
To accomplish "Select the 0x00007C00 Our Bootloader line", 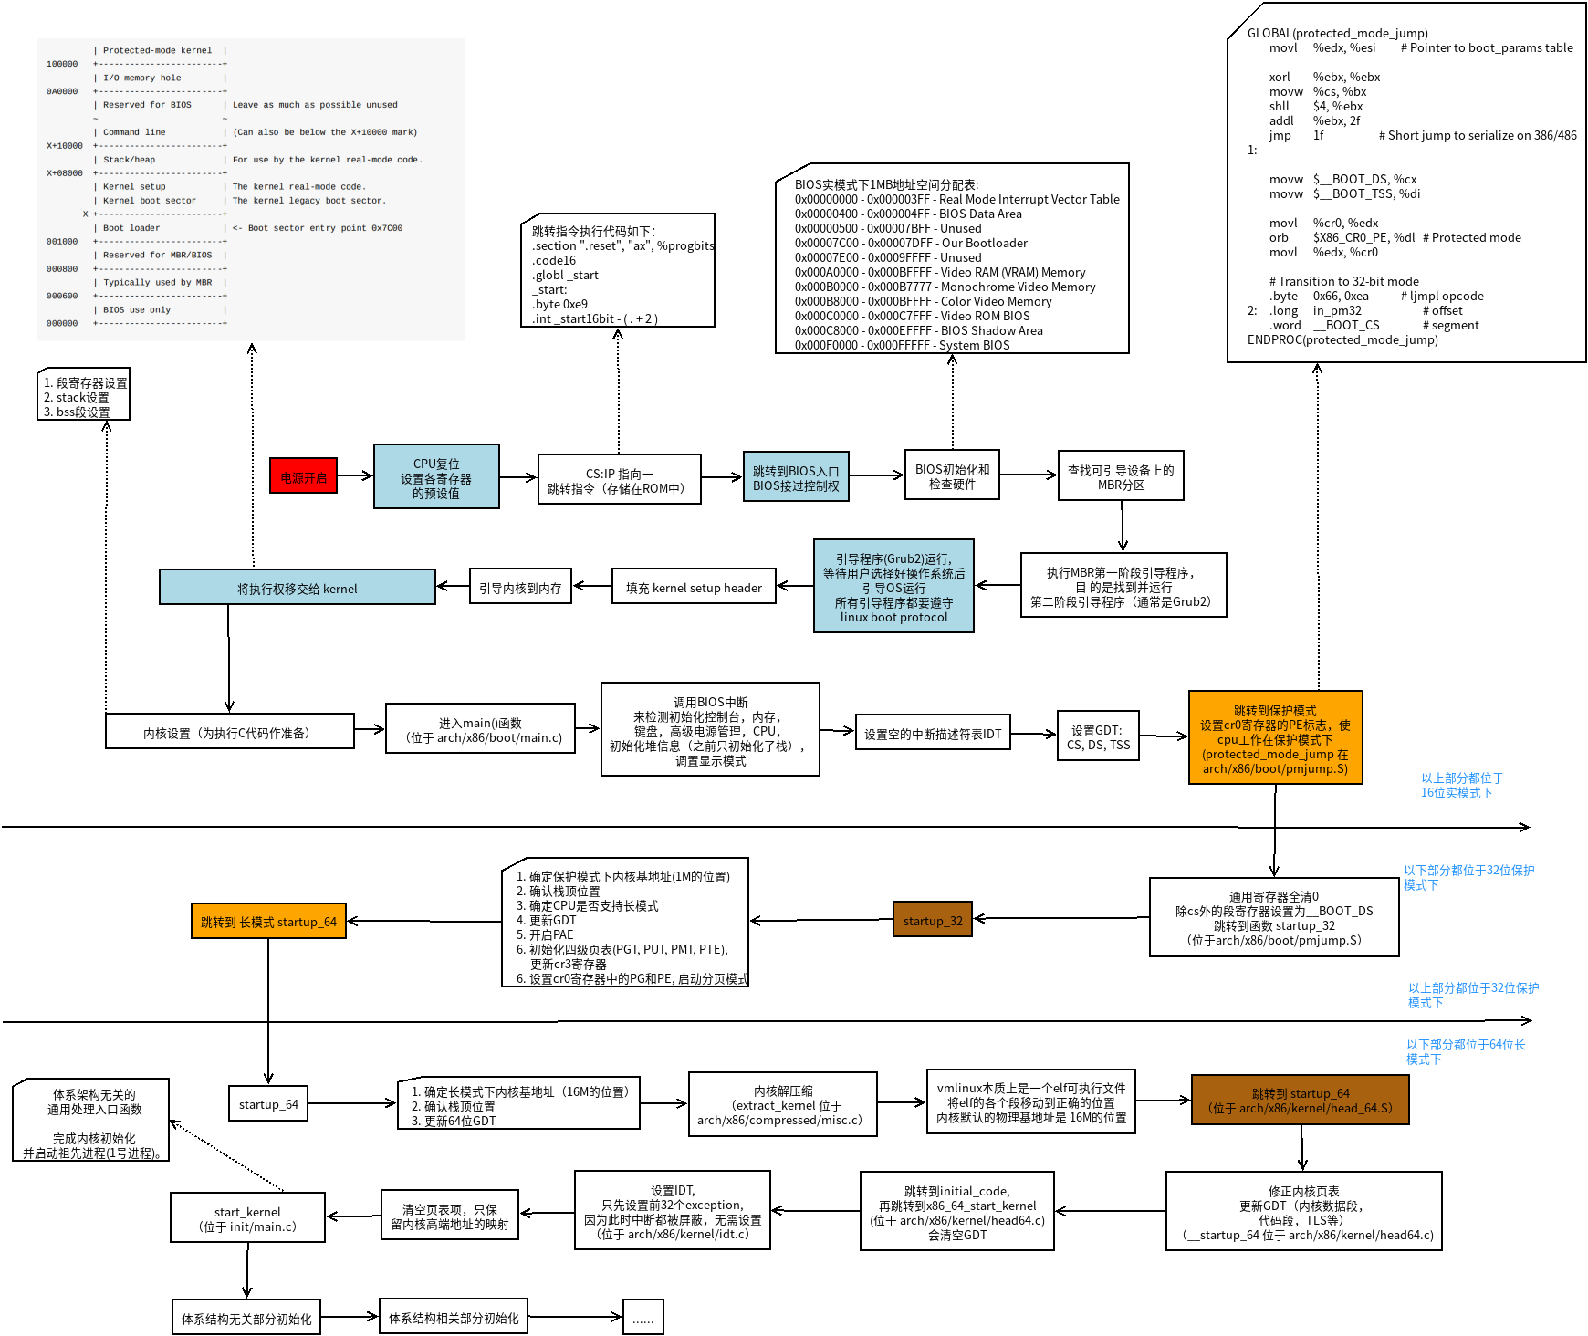I will (911, 243).
